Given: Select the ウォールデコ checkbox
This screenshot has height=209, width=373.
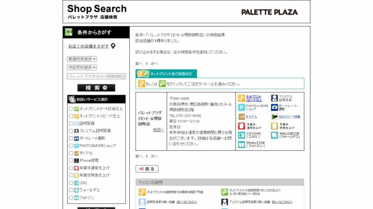Looking at the screenshot, I should [71, 190].
